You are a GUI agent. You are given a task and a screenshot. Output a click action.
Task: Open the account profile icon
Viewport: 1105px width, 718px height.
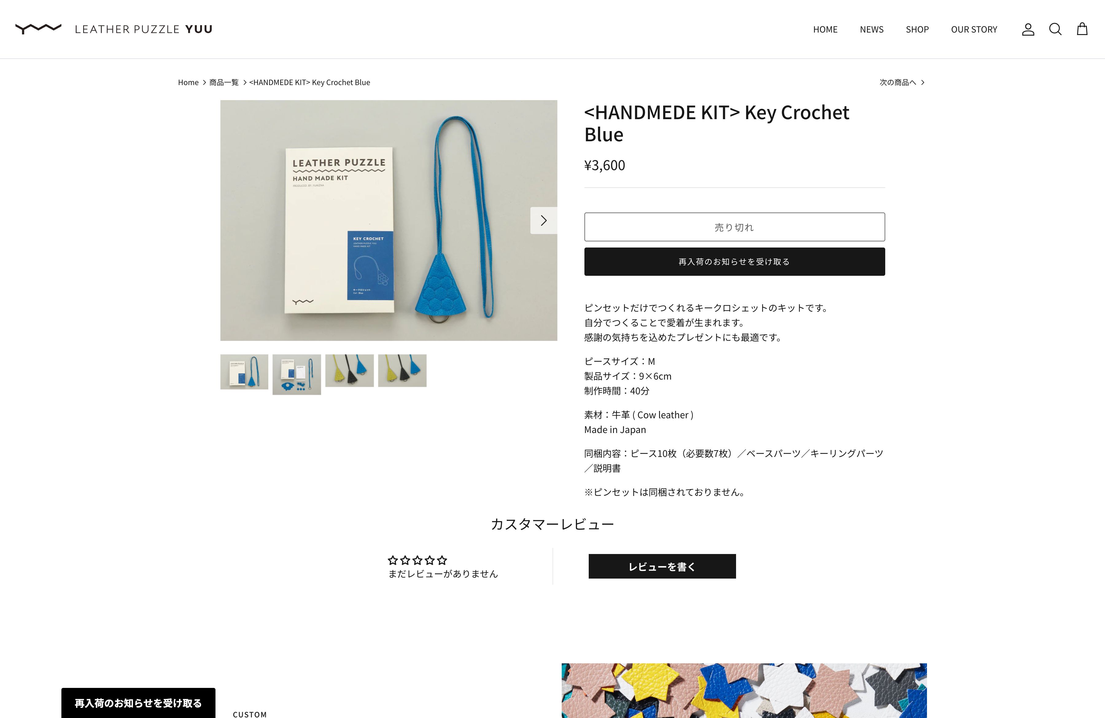pyautogui.click(x=1028, y=29)
